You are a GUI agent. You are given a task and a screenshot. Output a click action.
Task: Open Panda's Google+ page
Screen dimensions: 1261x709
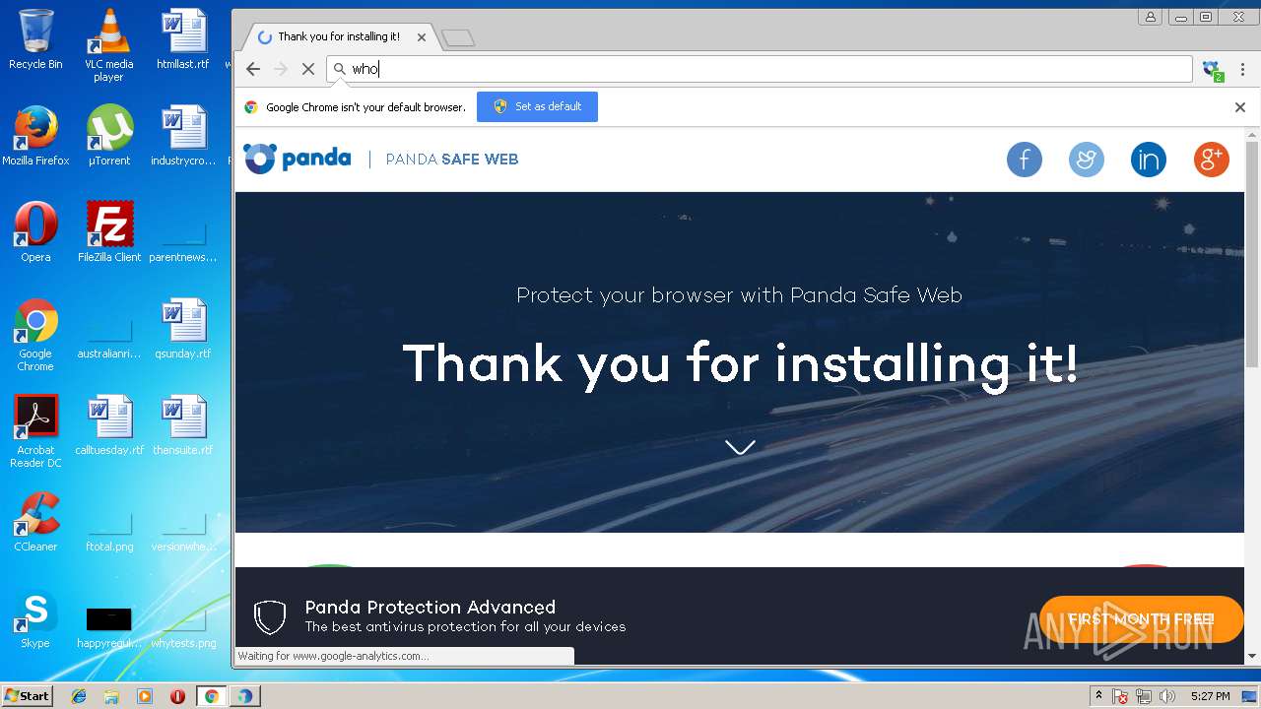pyautogui.click(x=1212, y=160)
